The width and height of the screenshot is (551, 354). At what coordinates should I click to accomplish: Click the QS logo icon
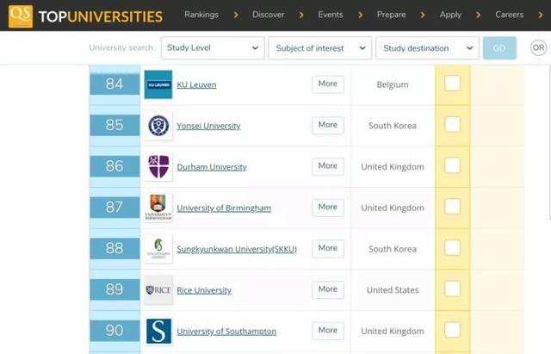coord(21,16)
